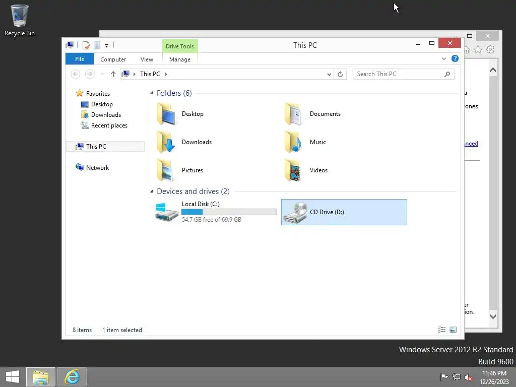Click the search magnifier icon
The width and height of the screenshot is (516, 387).
[x=447, y=74]
